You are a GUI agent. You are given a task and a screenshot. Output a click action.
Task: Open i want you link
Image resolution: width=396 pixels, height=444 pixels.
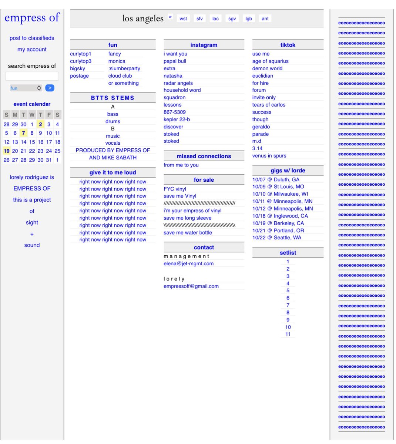(x=175, y=54)
